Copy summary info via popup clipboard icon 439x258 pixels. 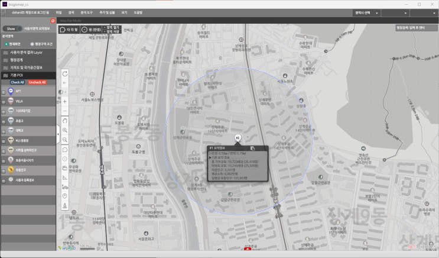[252, 148]
